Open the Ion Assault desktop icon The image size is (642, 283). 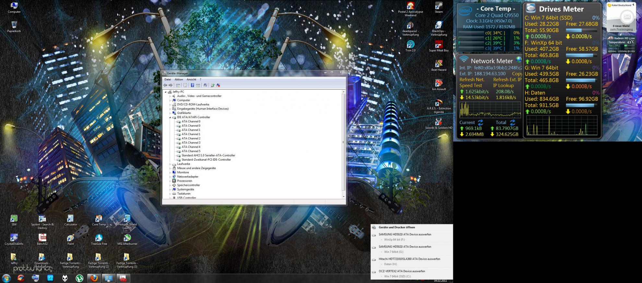pyautogui.click(x=439, y=85)
